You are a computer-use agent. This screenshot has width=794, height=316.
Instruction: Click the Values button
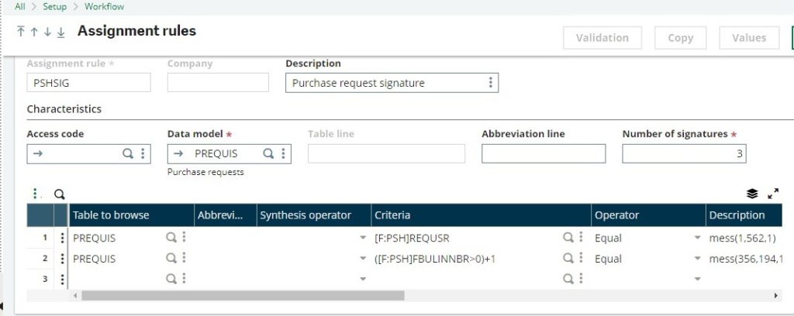click(x=748, y=37)
